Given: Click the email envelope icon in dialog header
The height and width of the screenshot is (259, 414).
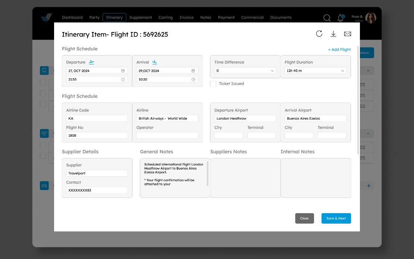Looking at the screenshot, I should [x=348, y=34].
